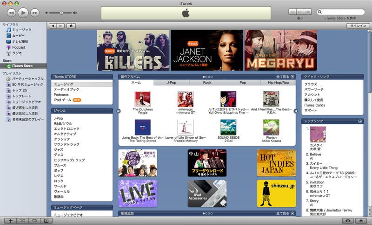Image resolution: width=372 pixels, height=225 pixels.
Task: Click the fast-forward next track button
Action: [35, 13]
